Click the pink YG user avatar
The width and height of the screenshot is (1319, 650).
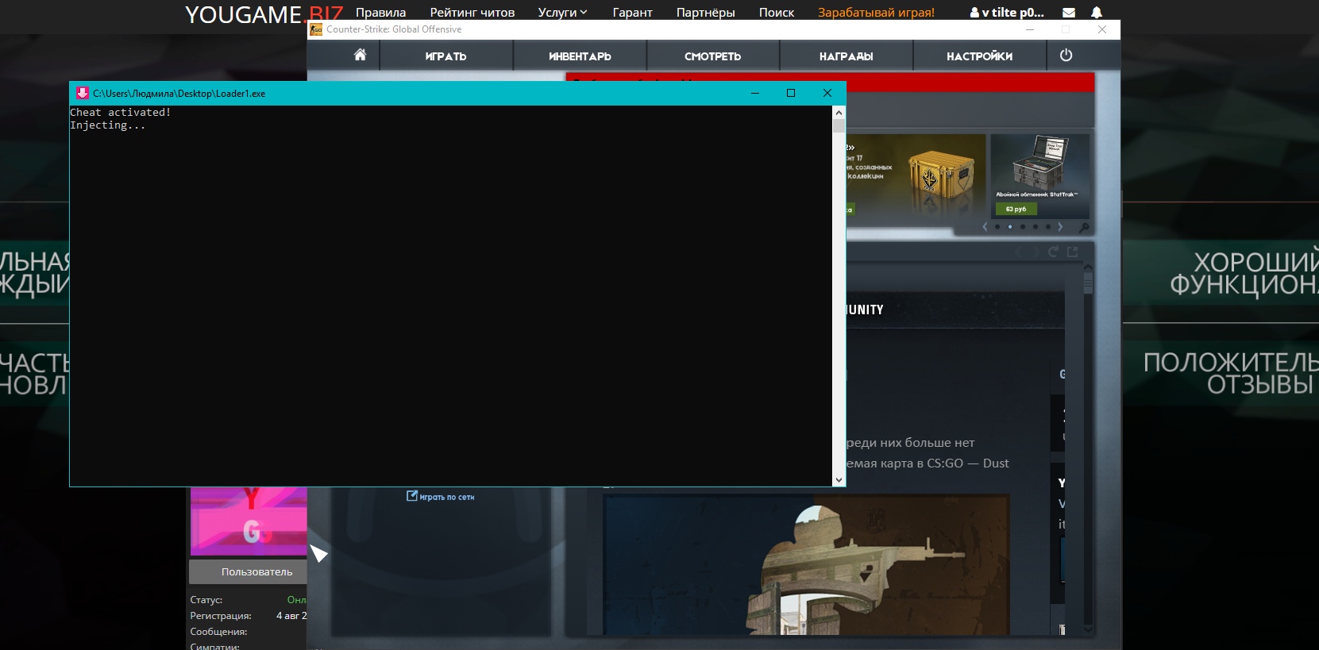tap(249, 521)
